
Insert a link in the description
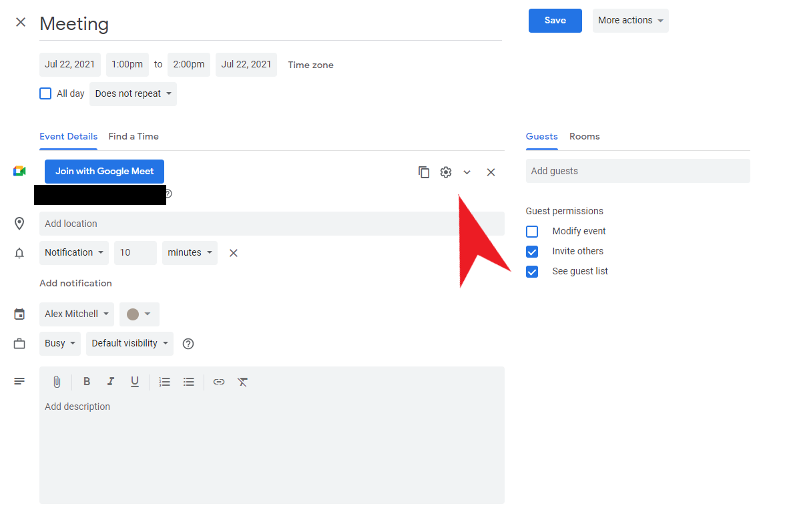[x=219, y=382]
